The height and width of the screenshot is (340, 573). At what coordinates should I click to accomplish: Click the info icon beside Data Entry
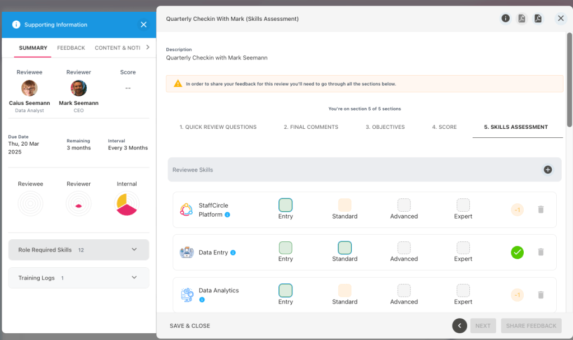click(x=233, y=253)
